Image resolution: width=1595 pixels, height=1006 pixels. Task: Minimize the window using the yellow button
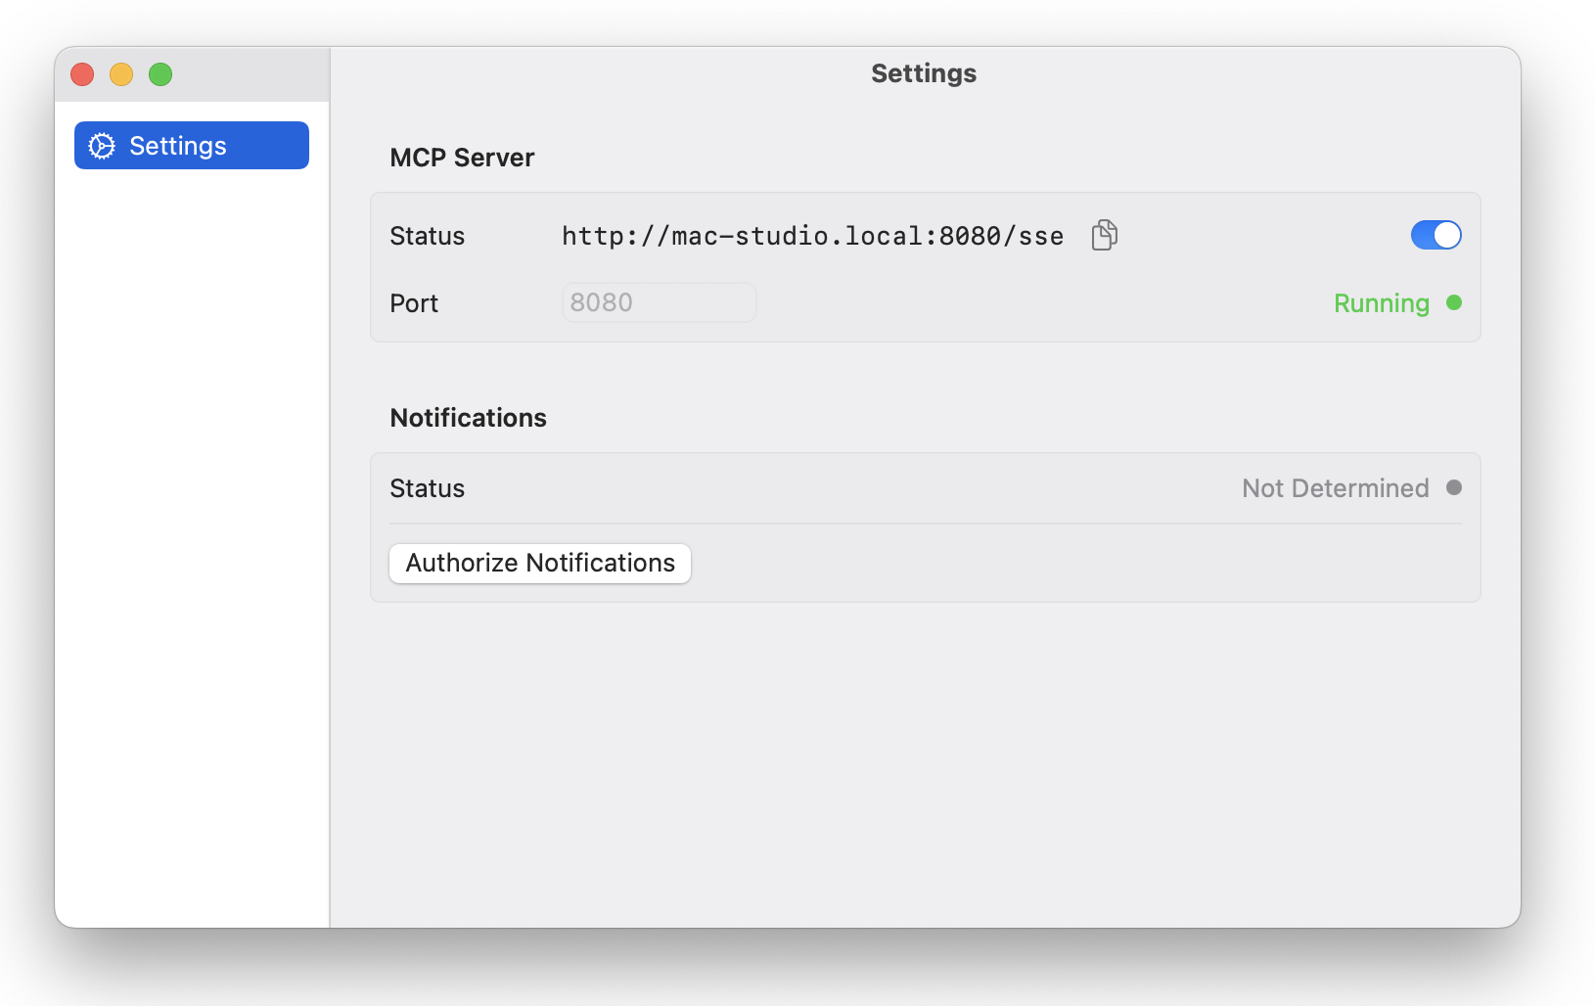[121, 74]
